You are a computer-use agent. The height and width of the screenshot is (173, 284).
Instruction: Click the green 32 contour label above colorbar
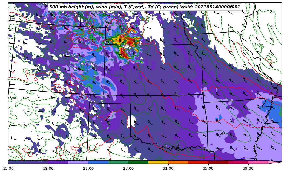click(158, 159)
